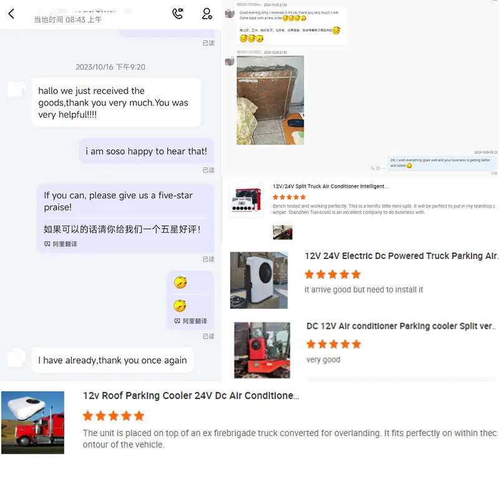The height and width of the screenshot is (499, 499).
Task: Open the red truck roof cooler thumbnail
Action: coord(33,422)
